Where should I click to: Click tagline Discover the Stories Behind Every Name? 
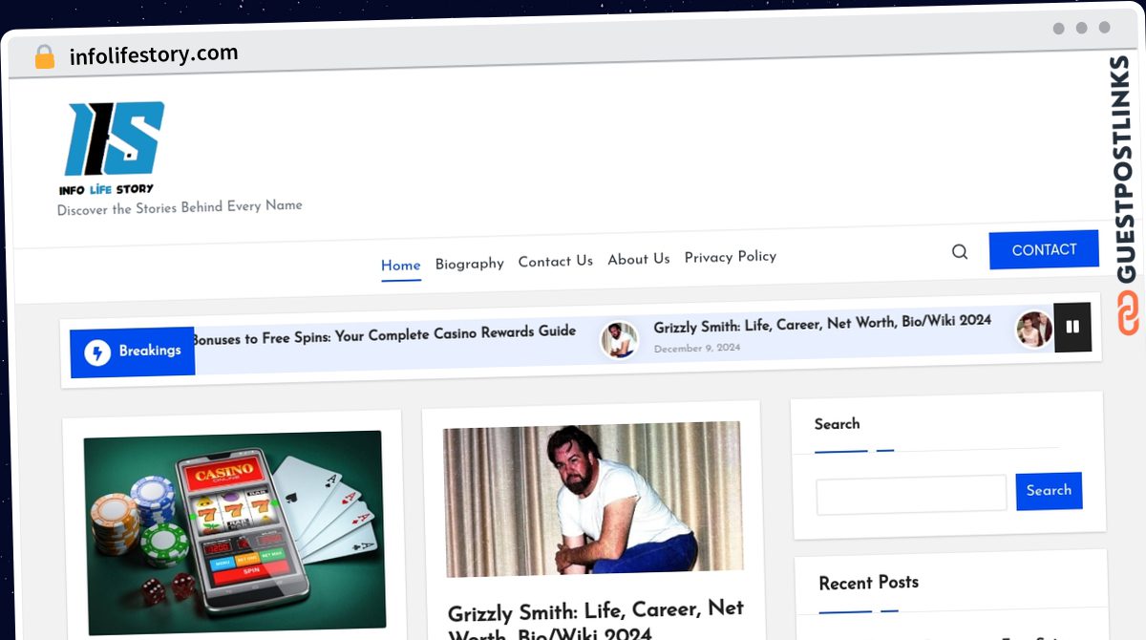click(x=180, y=207)
